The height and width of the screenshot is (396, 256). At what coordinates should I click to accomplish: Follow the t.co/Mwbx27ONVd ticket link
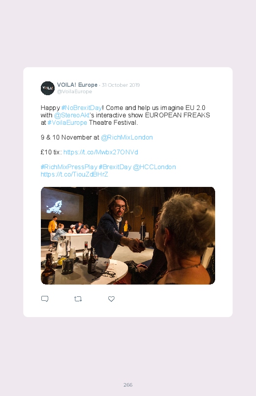coord(100,152)
